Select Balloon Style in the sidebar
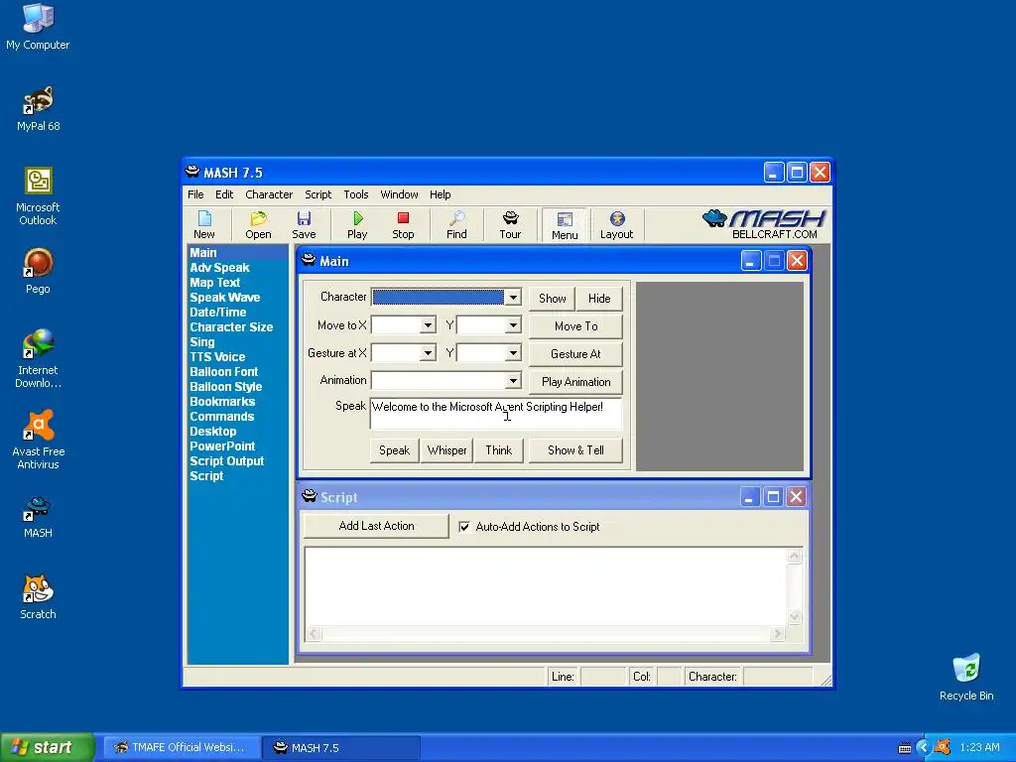This screenshot has width=1016, height=762. click(225, 387)
